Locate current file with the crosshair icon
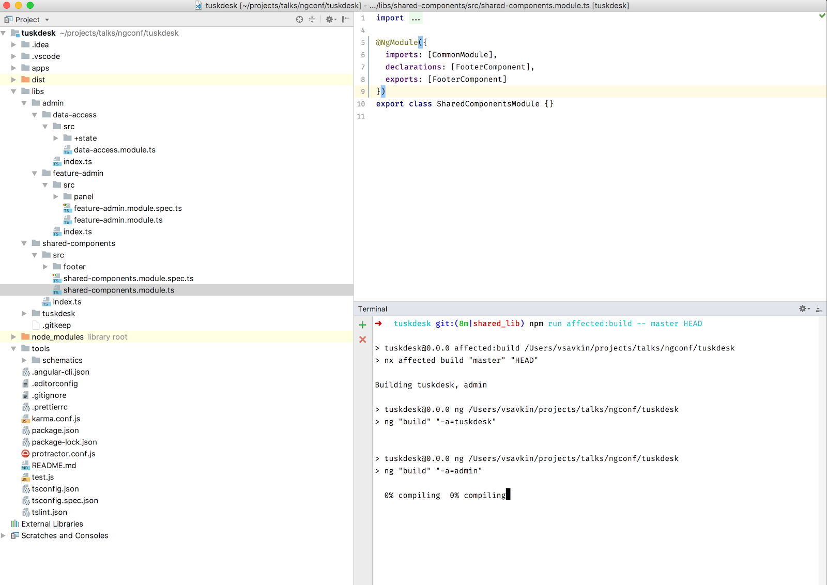The width and height of the screenshot is (827, 585). click(x=299, y=19)
